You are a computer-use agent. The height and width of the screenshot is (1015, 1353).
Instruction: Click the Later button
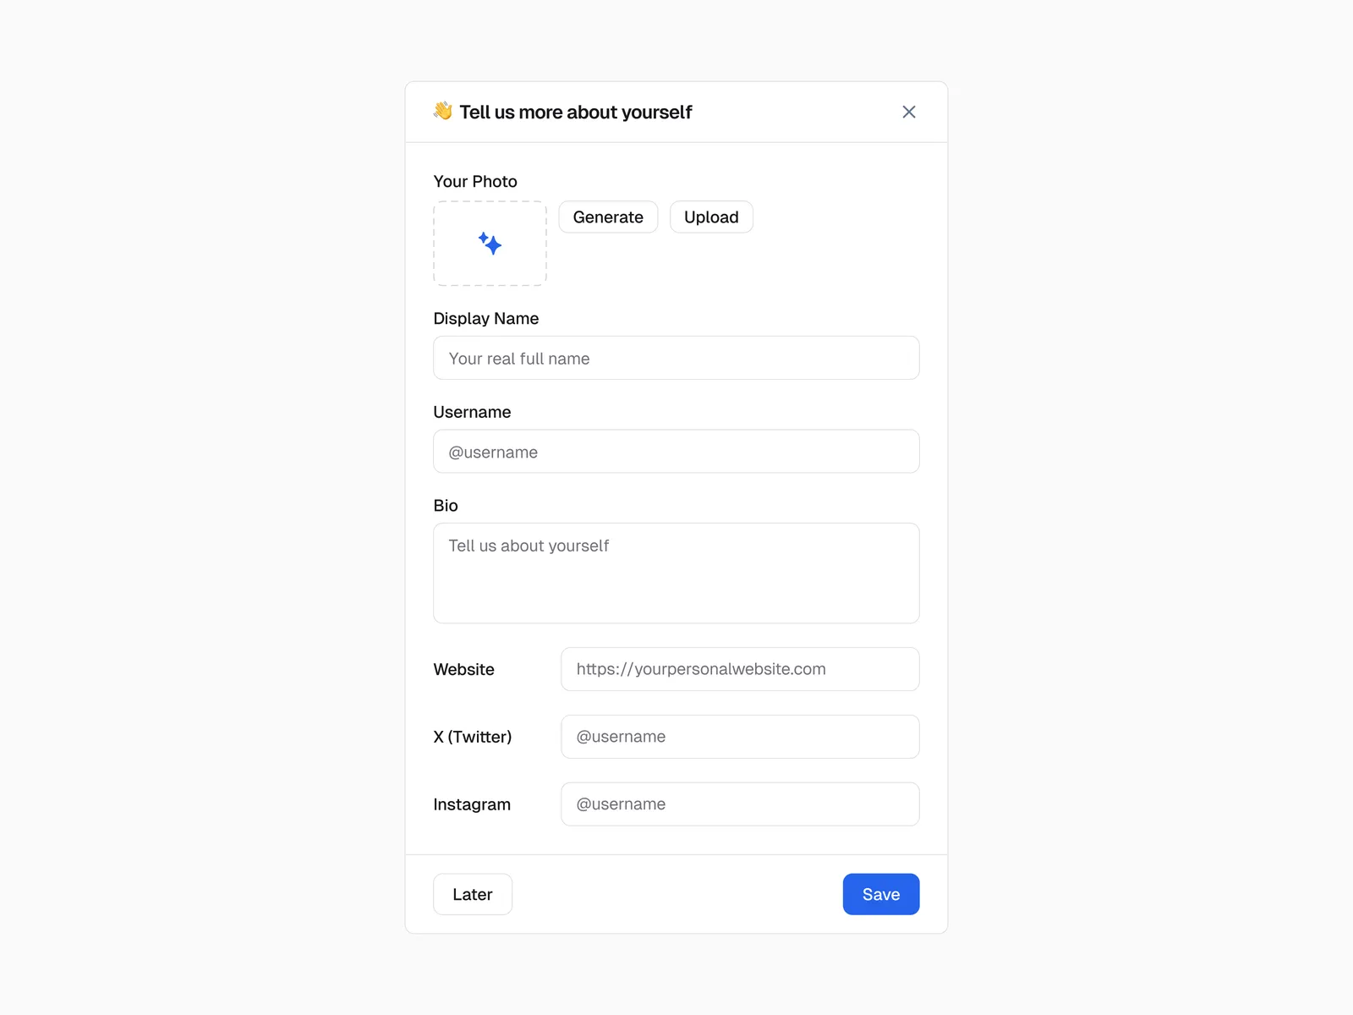472,894
